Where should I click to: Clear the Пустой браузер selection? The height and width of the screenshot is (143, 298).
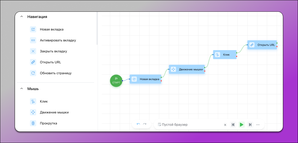[225, 125]
